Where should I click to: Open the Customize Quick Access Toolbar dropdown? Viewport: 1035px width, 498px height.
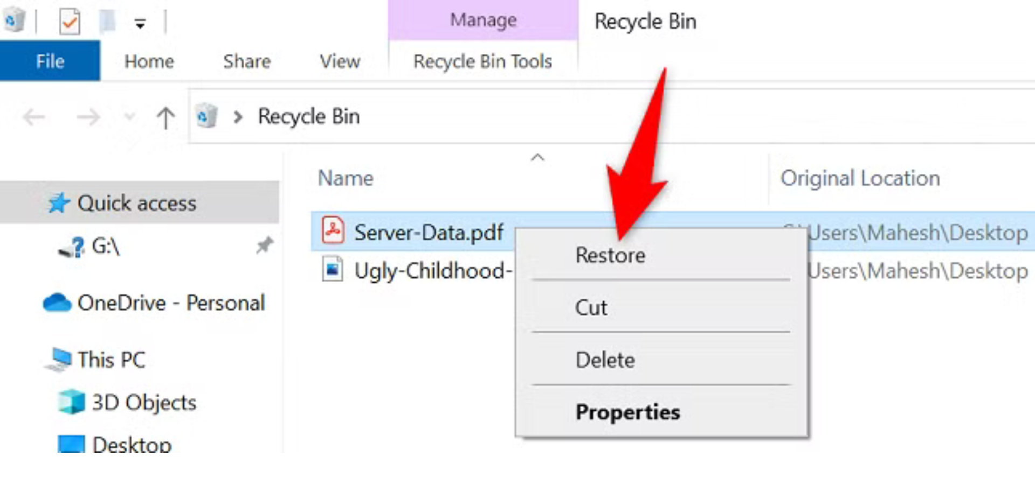(140, 24)
